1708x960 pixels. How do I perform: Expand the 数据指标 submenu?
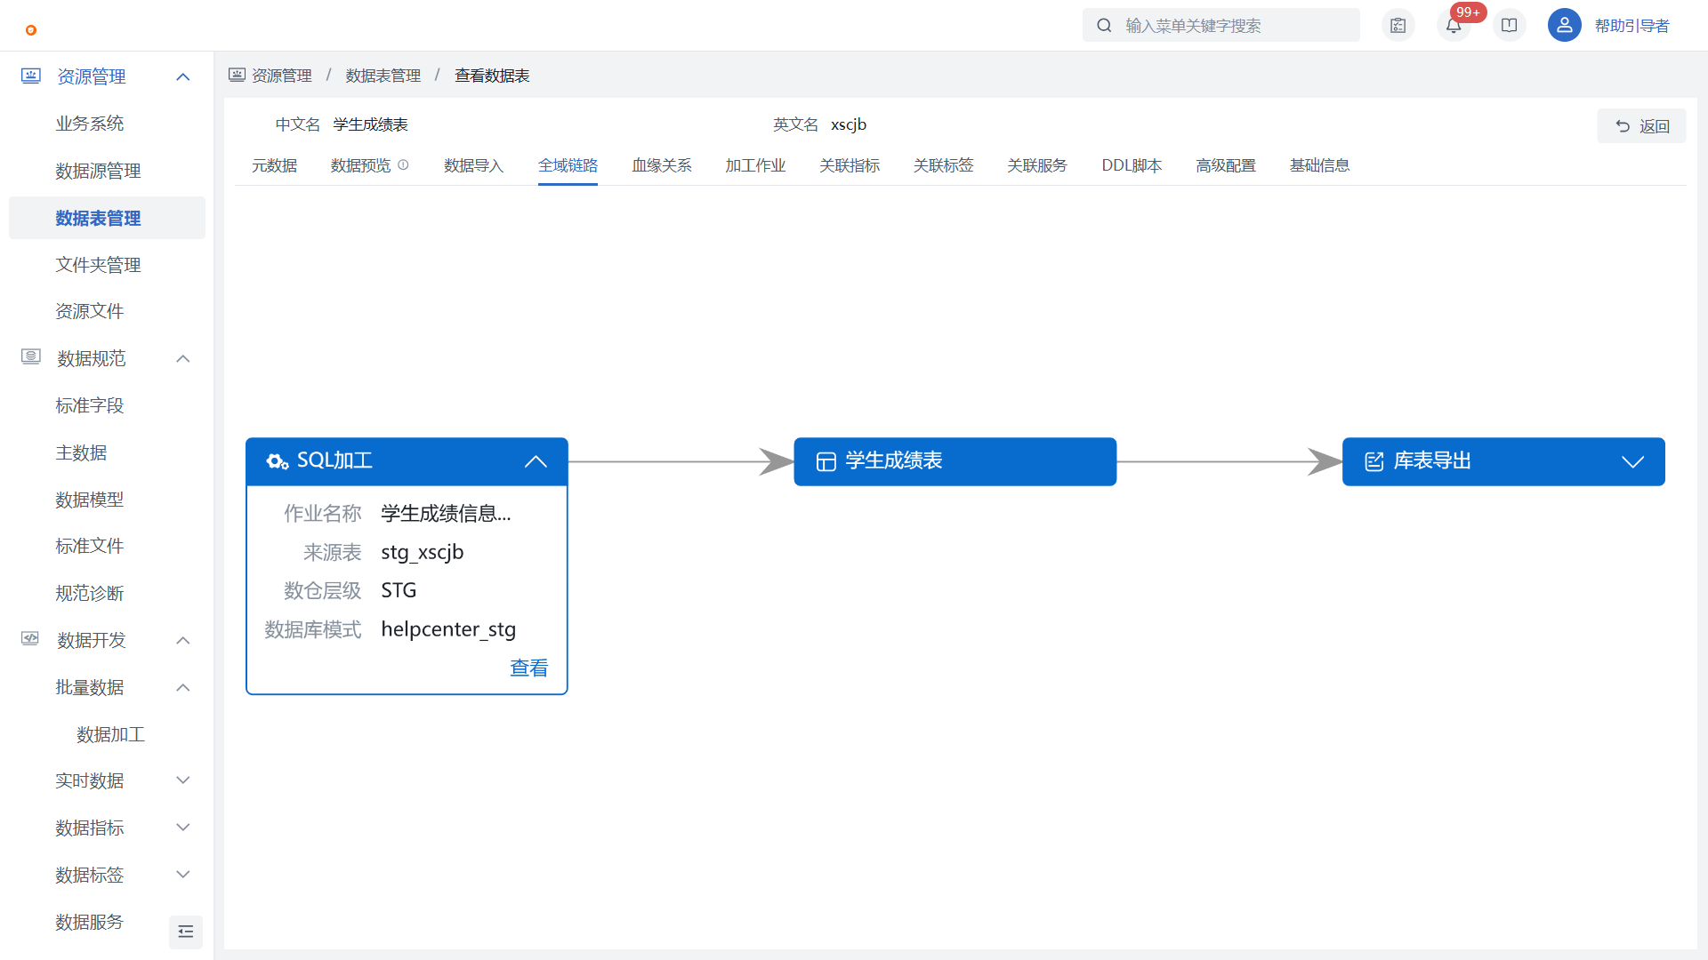click(183, 828)
